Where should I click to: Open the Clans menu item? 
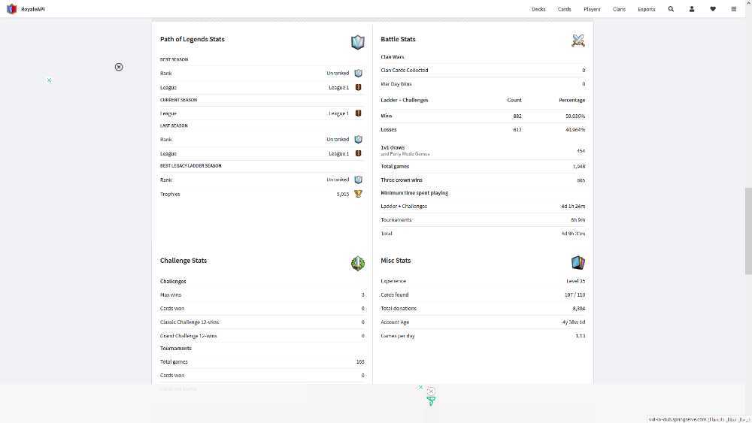tap(619, 9)
